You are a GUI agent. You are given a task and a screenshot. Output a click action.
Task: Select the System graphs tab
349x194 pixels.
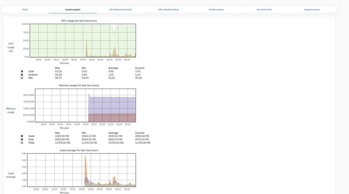[x=73, y=9]
